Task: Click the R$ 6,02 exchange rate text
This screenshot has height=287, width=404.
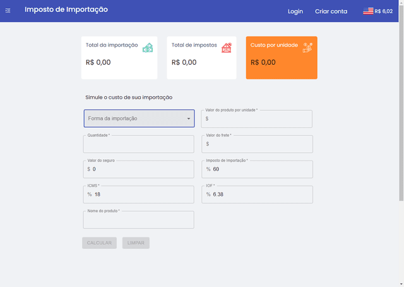Action: (384, 11)
